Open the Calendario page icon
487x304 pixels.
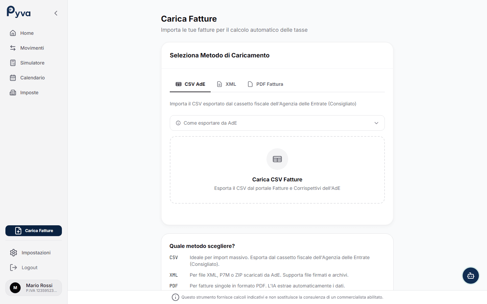coord(13,78)
